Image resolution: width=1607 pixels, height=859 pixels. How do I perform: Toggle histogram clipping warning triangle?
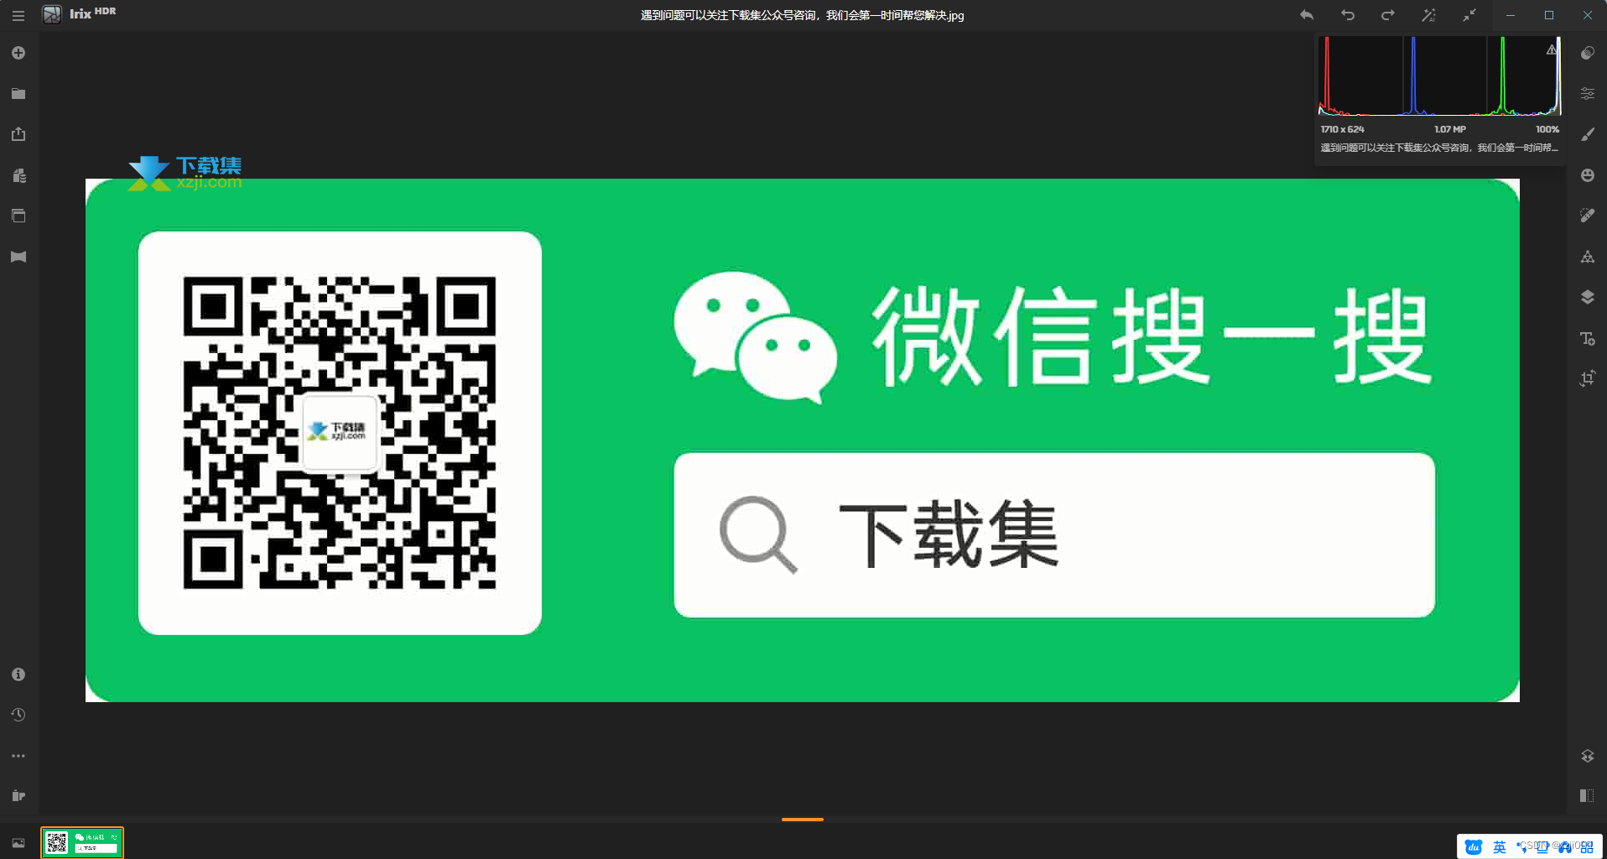(x=1552, y=49)
